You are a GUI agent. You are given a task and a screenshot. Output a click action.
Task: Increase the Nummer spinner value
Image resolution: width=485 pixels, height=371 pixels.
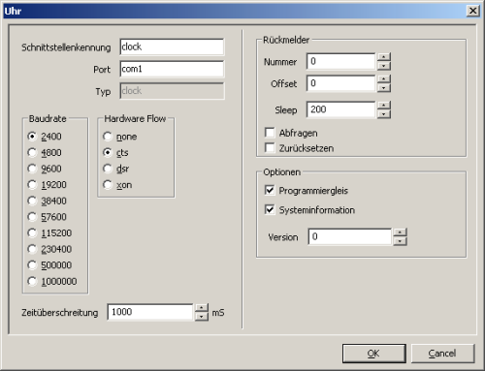[x=384, y=57]
